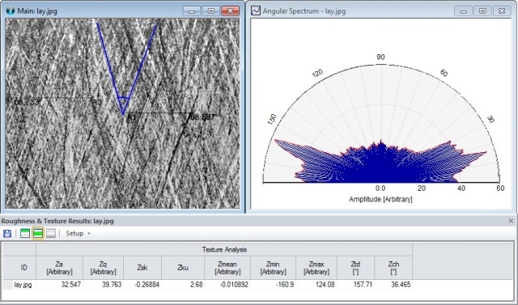Screen dimensions: 518x305
Task: Click the A3 angle label on image
Action: click(x=97, y=102)
